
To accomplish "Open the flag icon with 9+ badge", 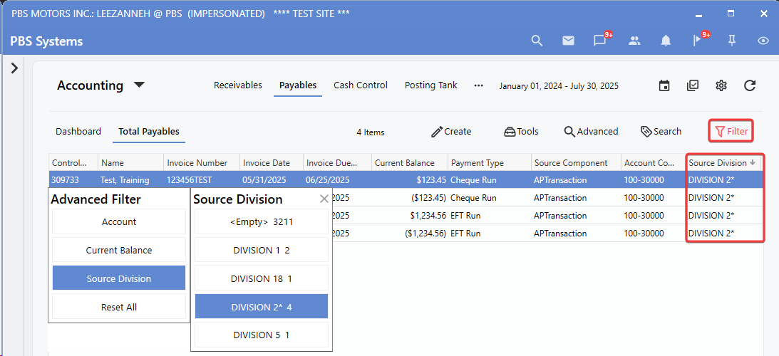I will click(698, 41).
